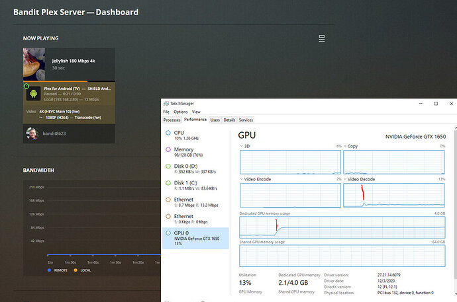This screenshot has height=302, width=457.
Task: Select Disk 1 (C:) in sidebar
Action: click(x=195, y=186)
